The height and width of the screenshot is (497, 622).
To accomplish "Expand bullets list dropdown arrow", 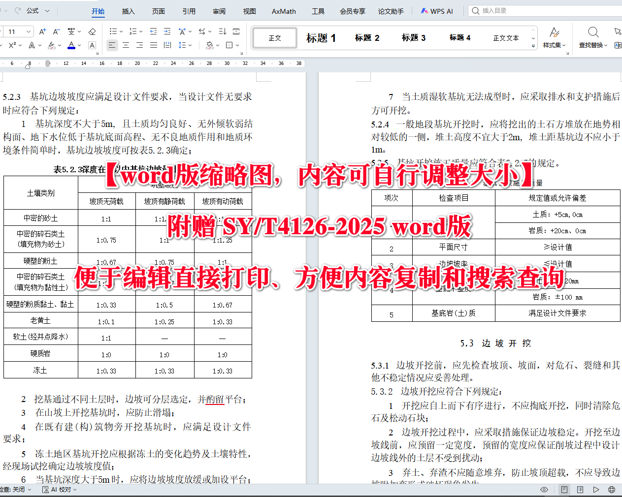I will 121,31.
